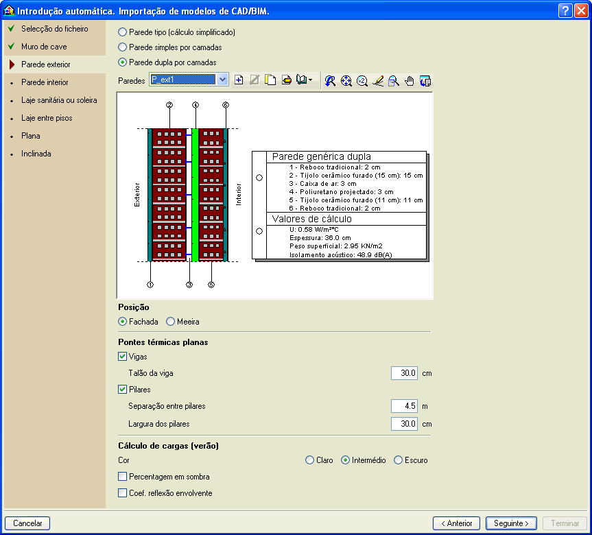Viewport: 592px width, 535px height.
Task: Click the zoom x2 magnifier icon
Action: (362, 81)
